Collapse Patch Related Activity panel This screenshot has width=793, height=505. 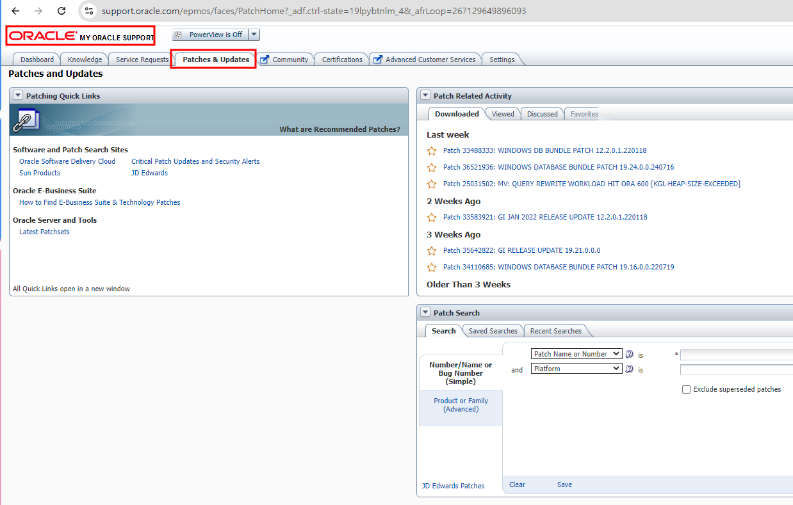click(425, 95)
